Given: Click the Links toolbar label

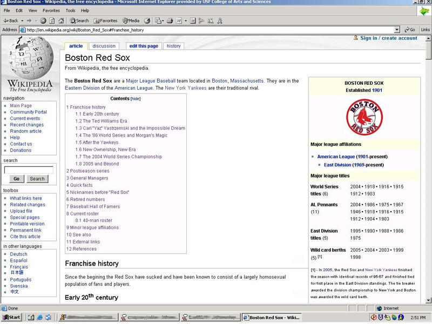Looking at the screenshot, I should (425, 30).
